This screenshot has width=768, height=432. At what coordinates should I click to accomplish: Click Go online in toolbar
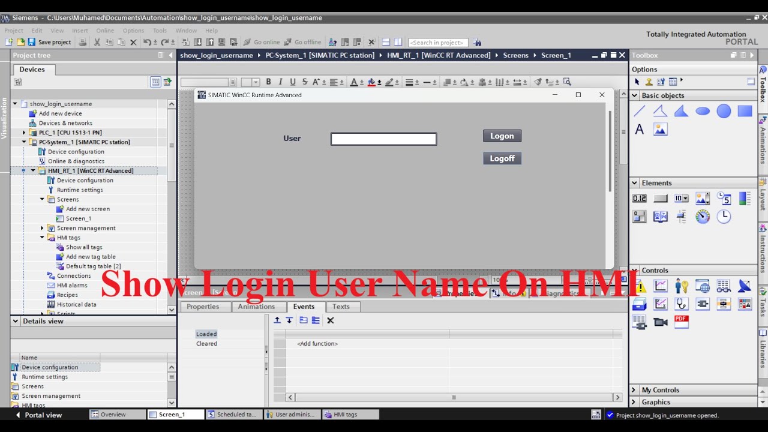pyautogui.click(x=262, y=42)
